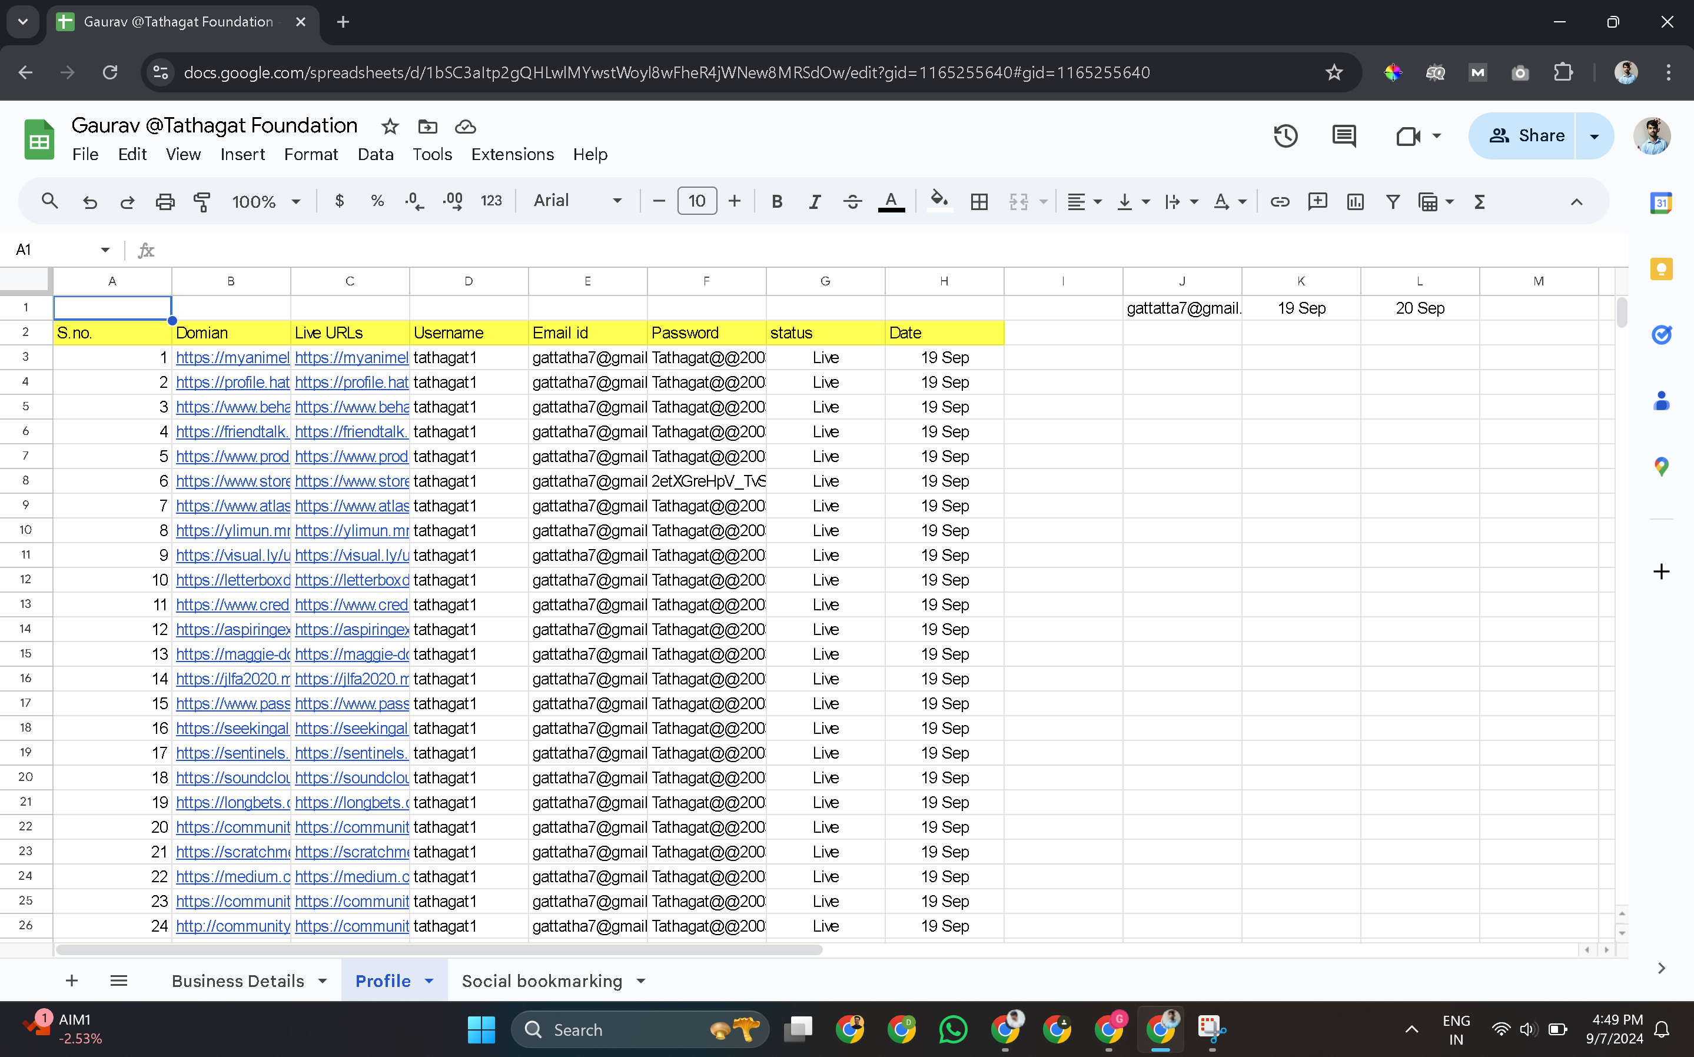Expand the Arial font dropdown

577,201
